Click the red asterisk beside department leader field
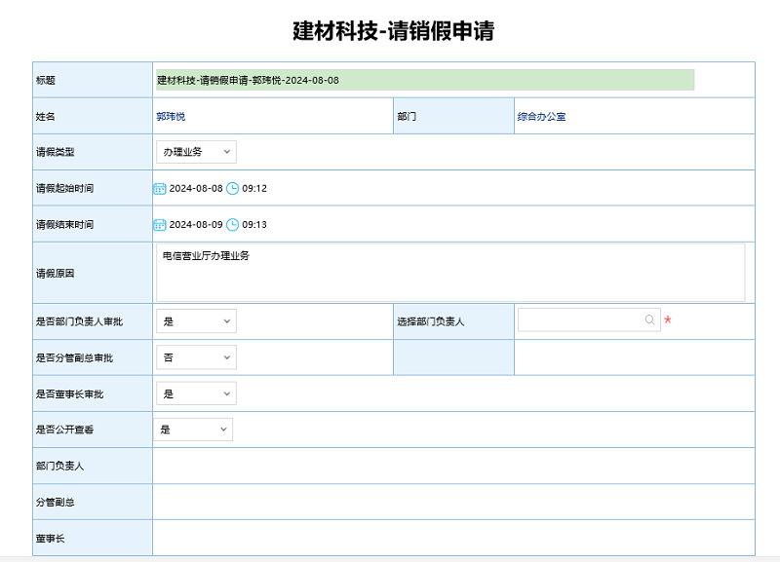The width and height of the screenshot is (780, 562). click(666, 319)
